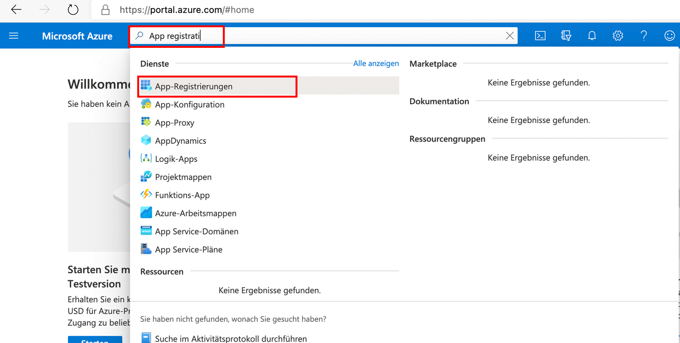
Task: Click 'Keine Ergebnisse gefunden.' under Marketplace
Action: point(538,83)
